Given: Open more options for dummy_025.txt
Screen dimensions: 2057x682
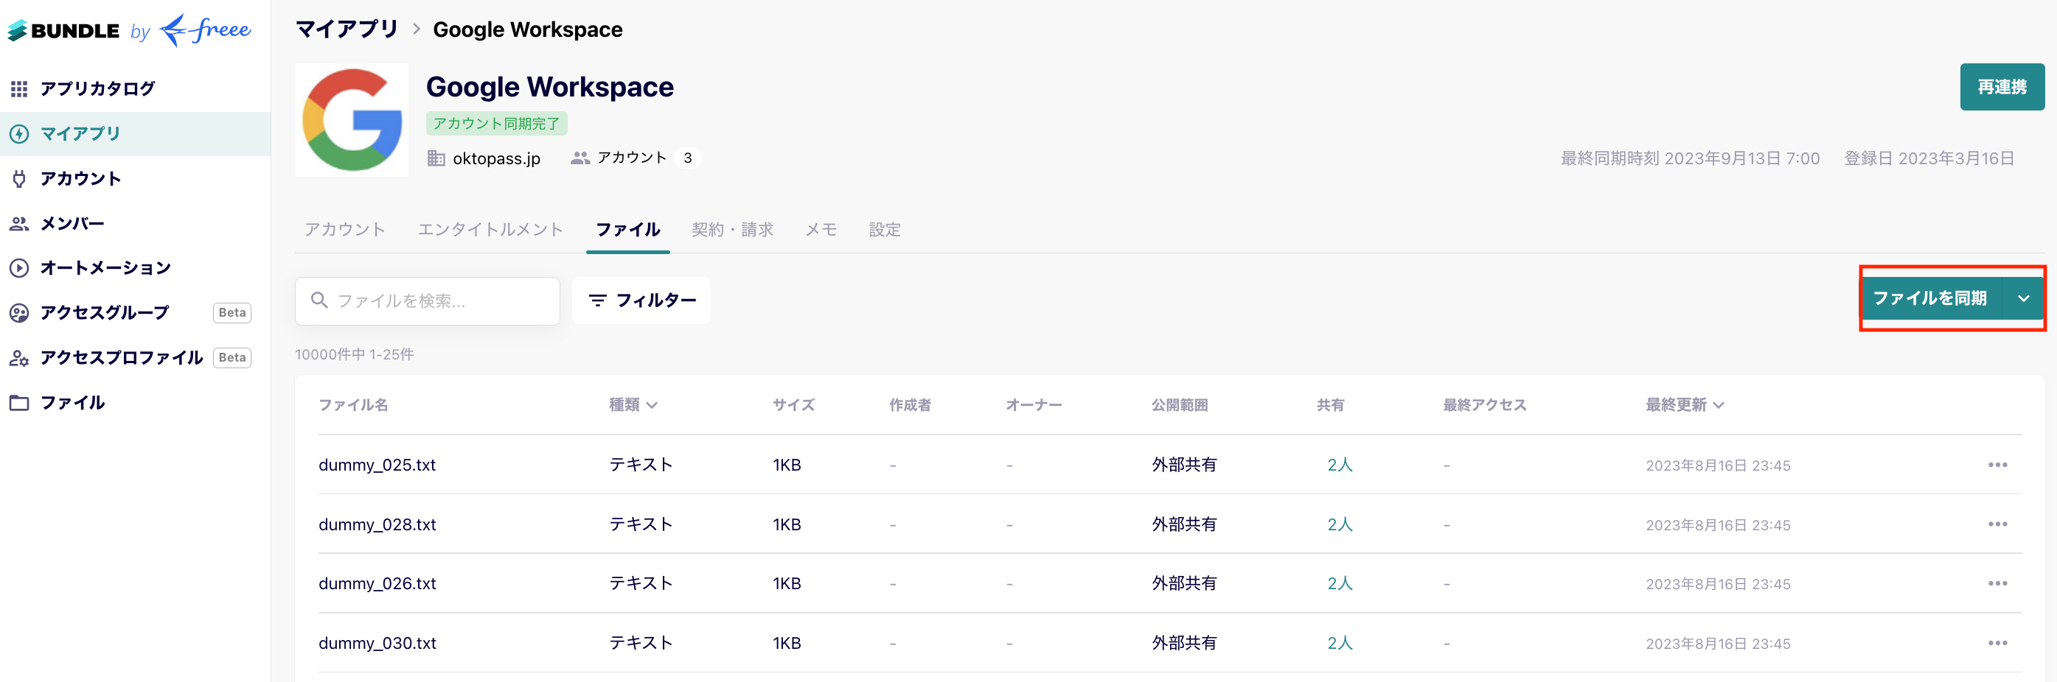Looking at the screenshot, I should click(x=1998, y=465).
